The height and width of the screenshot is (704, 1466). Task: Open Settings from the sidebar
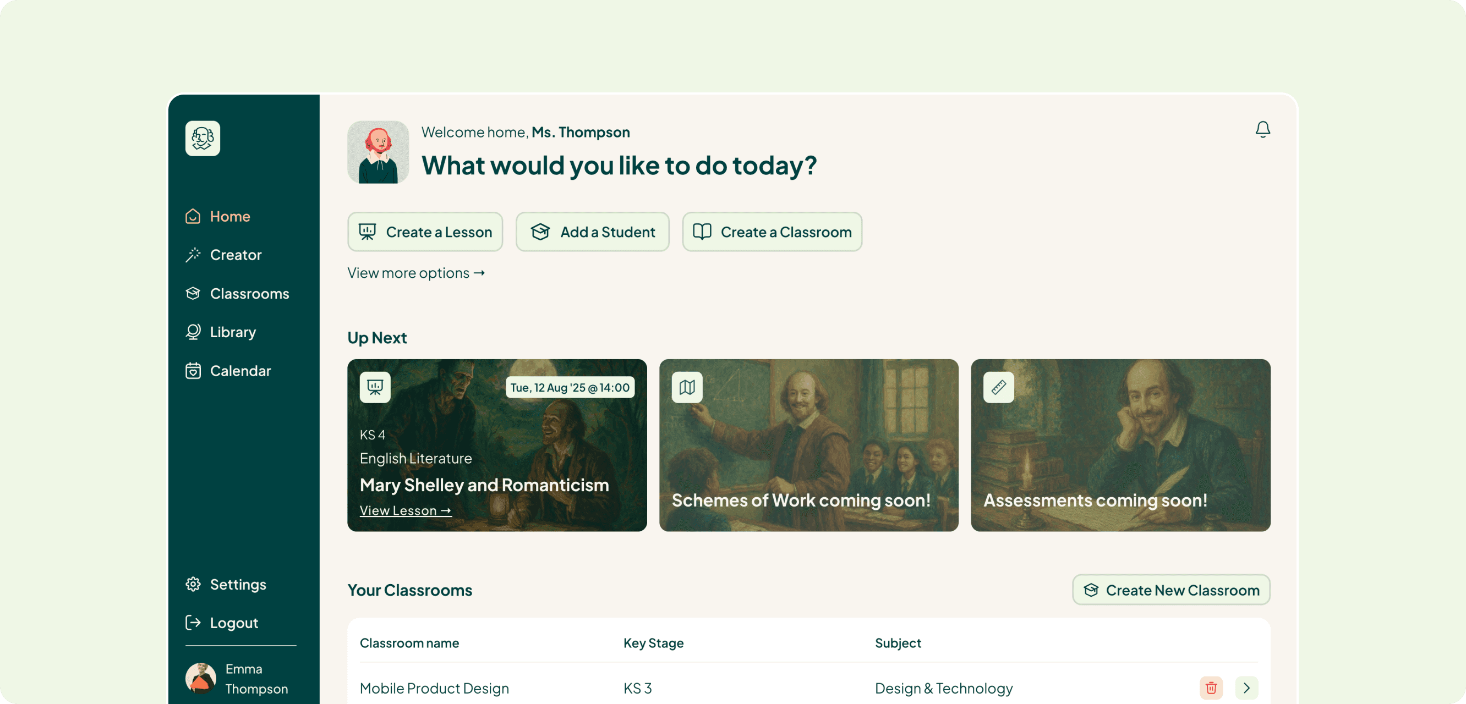tap(237, 585)
